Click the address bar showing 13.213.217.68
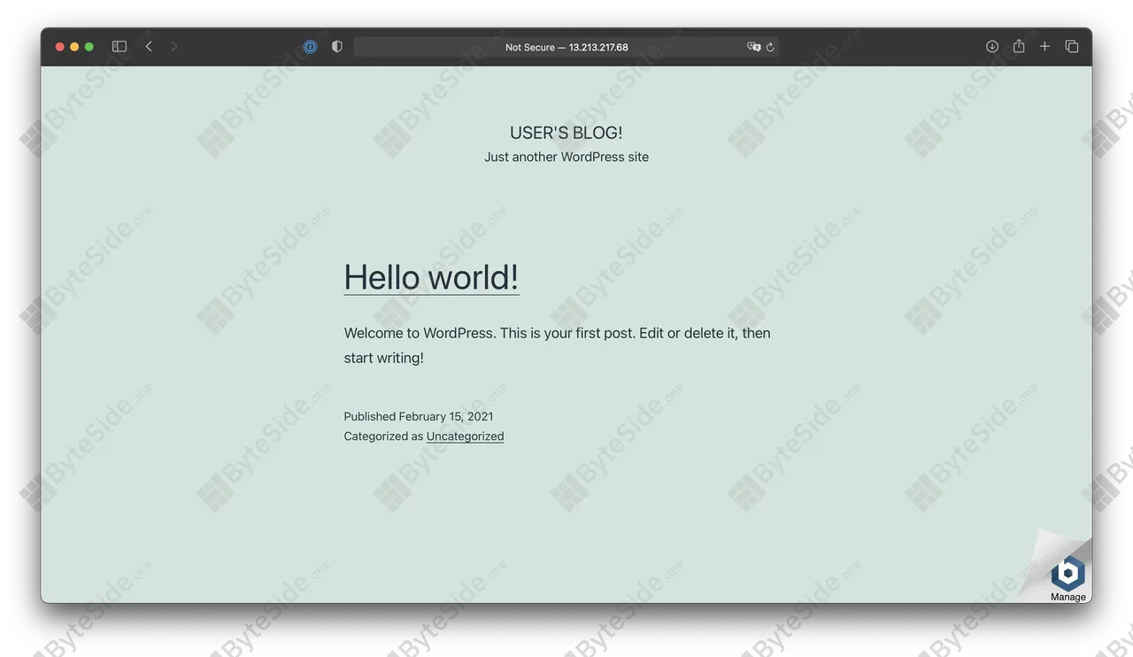 pyautogui.click(x=566, y=47)
